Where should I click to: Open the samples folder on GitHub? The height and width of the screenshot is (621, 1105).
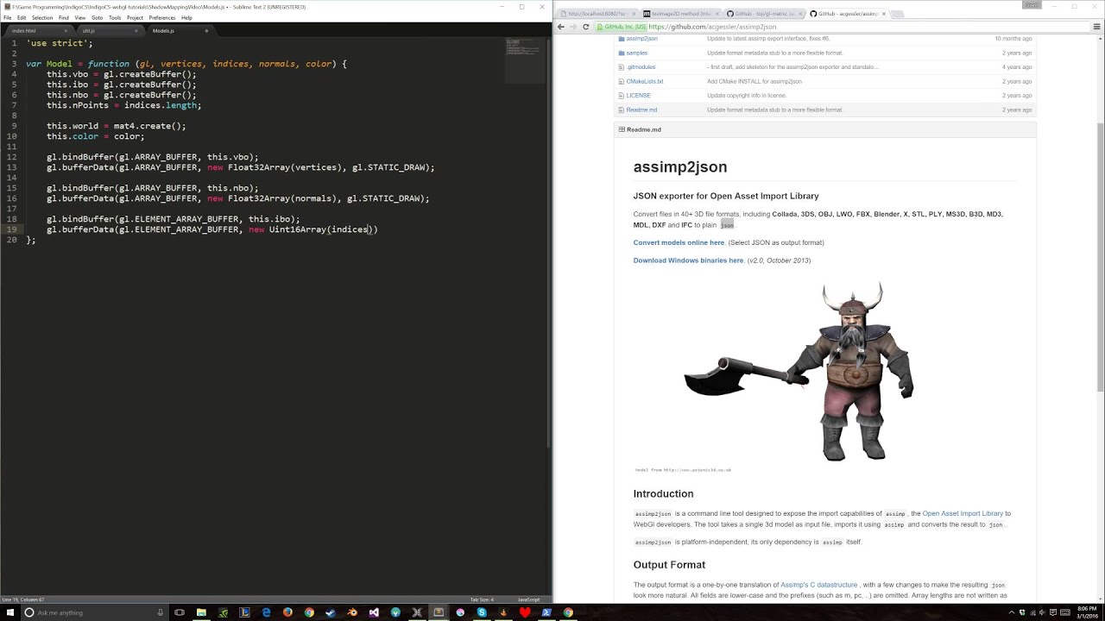click(636, 53)
